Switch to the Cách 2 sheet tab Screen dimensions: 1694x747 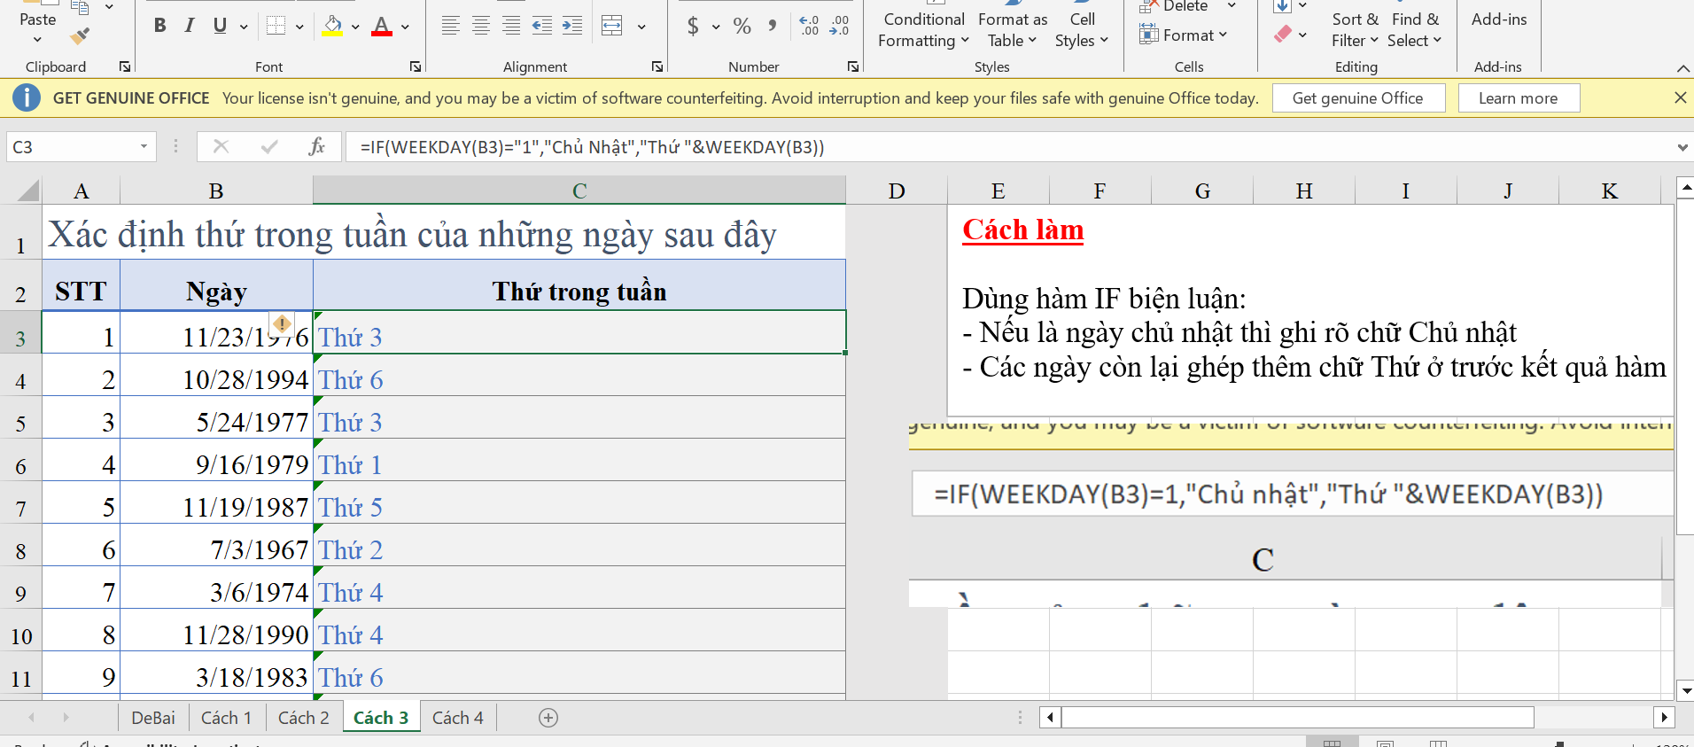point(303,718)
